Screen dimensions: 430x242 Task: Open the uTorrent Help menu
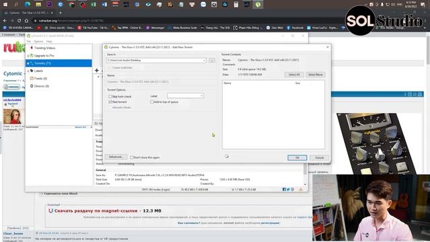49,42
